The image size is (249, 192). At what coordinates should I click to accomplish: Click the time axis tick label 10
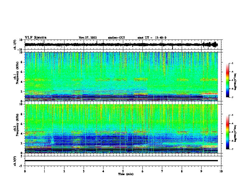point(221,171)
